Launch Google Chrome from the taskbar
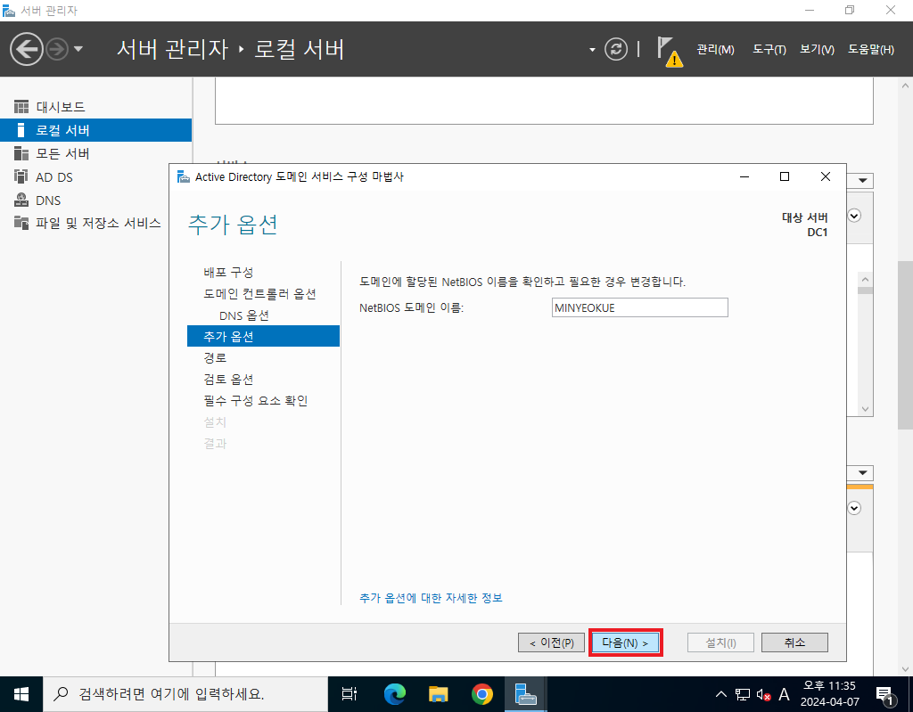Image resolution: width=913 pixels, height=712 pixels. 481,694
